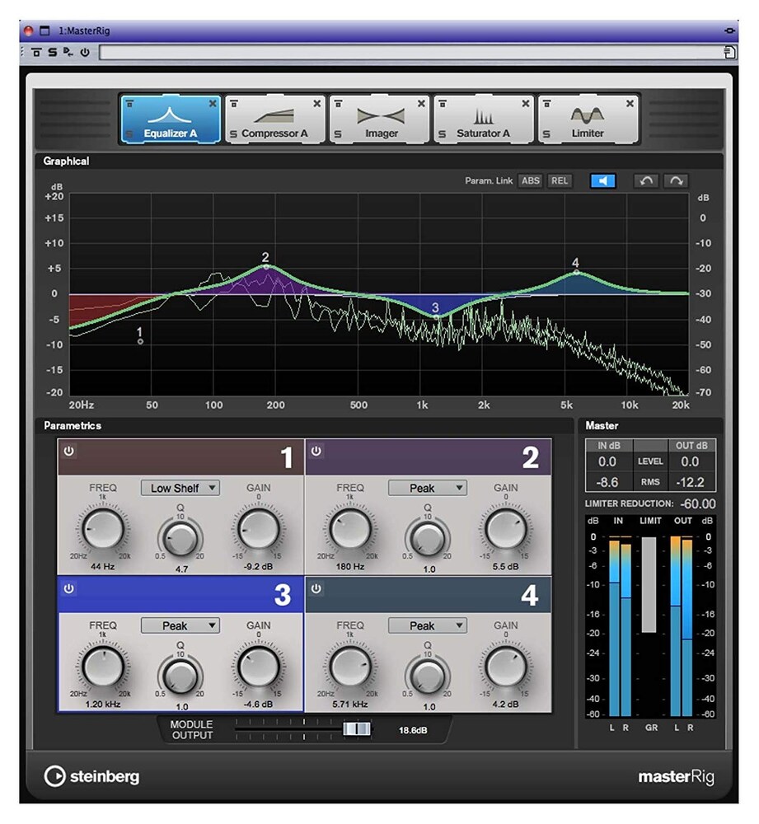Click band 3's Q knob
The image size is (759, 824).
[180, 677]
